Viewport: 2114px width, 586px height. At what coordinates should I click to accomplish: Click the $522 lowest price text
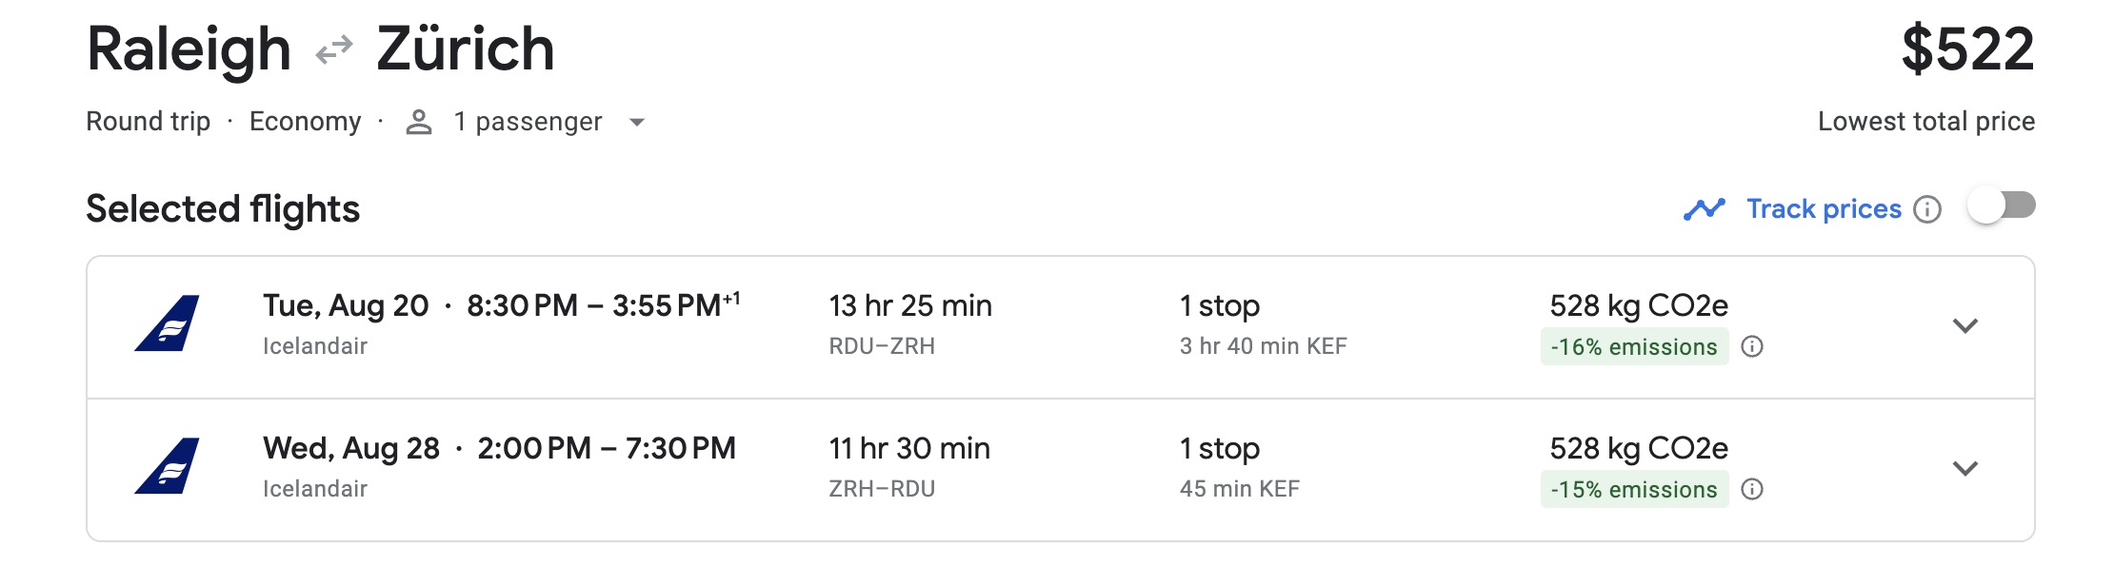[1964, 46]
